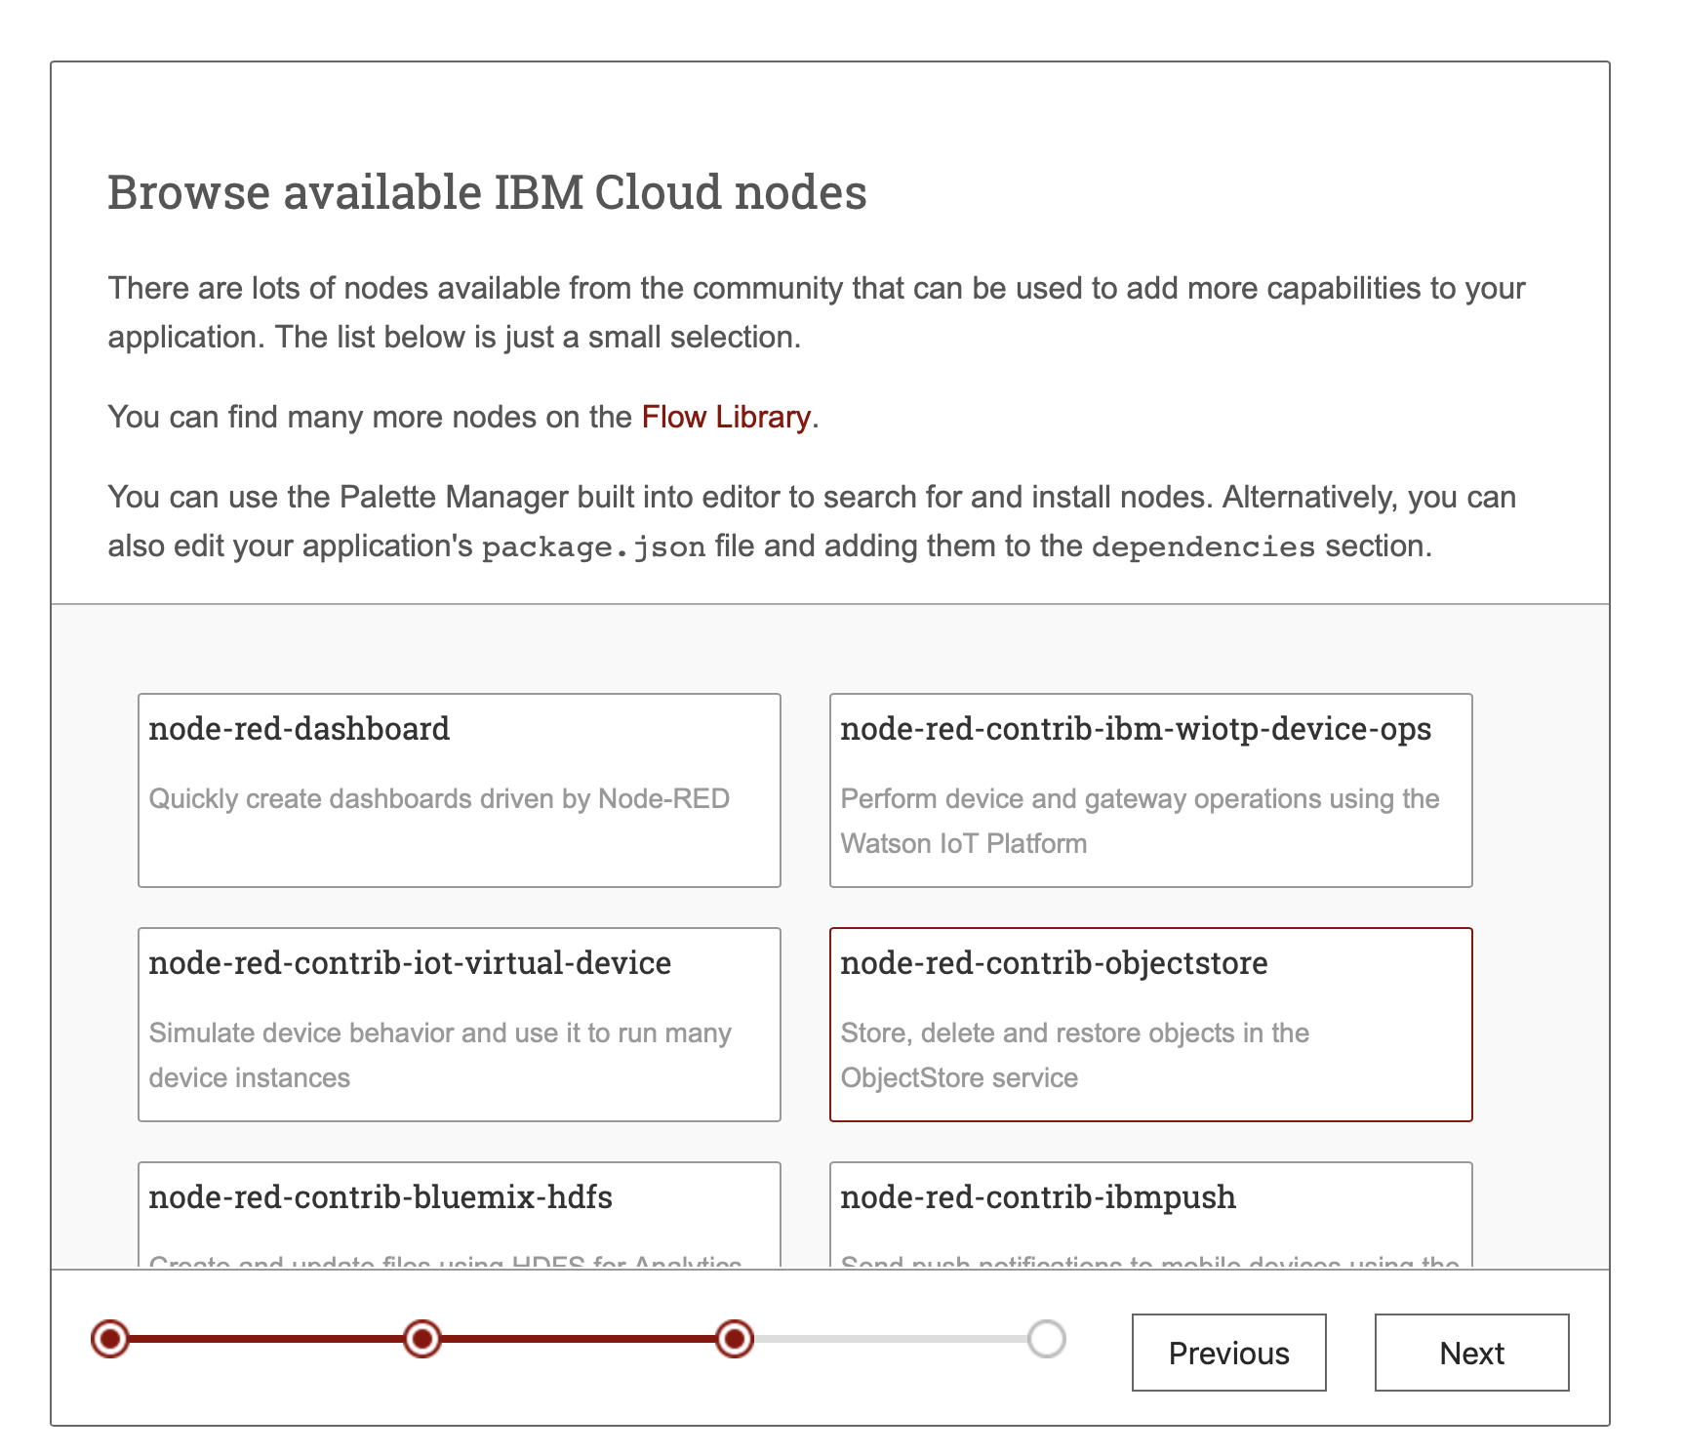Go to the second wizard step dot
This screenshot has height=1456, width=1684.
(422, 1338)
